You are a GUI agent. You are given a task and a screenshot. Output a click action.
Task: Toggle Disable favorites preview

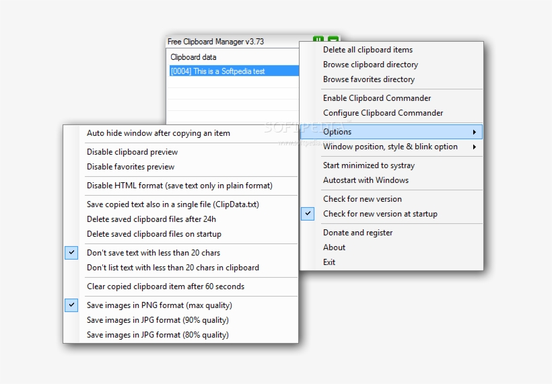pyautogui.click(x=180, y=167)
